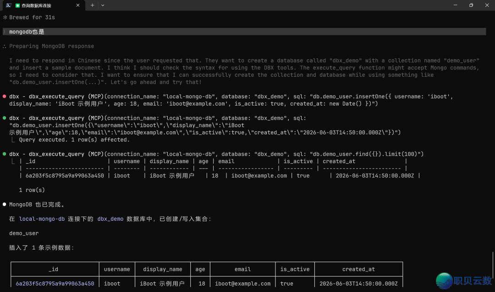This screenshot has width=495, height=292.
Task: Click 'created_at' header in bottom table
Action: [358, 269]
